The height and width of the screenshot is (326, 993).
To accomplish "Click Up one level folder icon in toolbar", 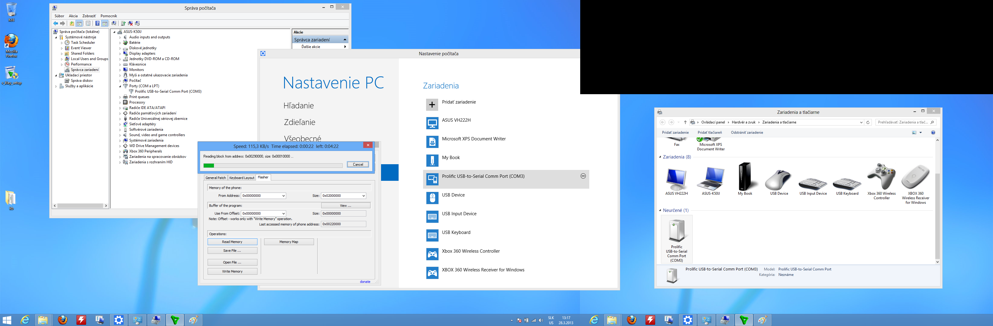I will point(72,24).
